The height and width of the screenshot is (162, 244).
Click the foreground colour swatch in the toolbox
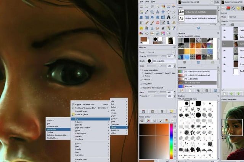point(143,39)
